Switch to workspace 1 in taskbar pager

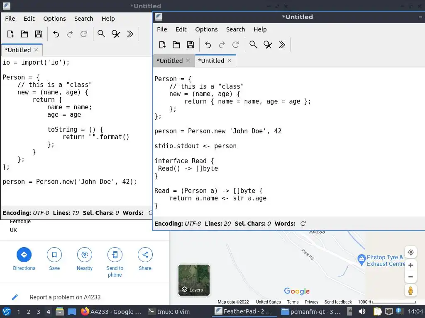tap(18, 312)
